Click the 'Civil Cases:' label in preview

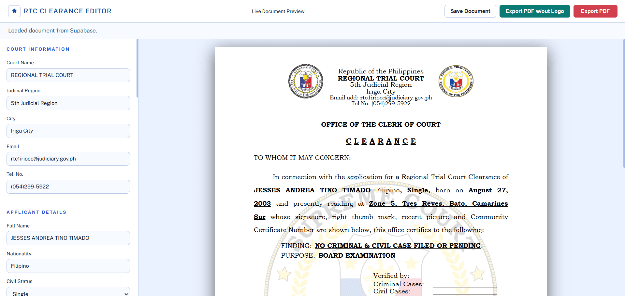392,291
